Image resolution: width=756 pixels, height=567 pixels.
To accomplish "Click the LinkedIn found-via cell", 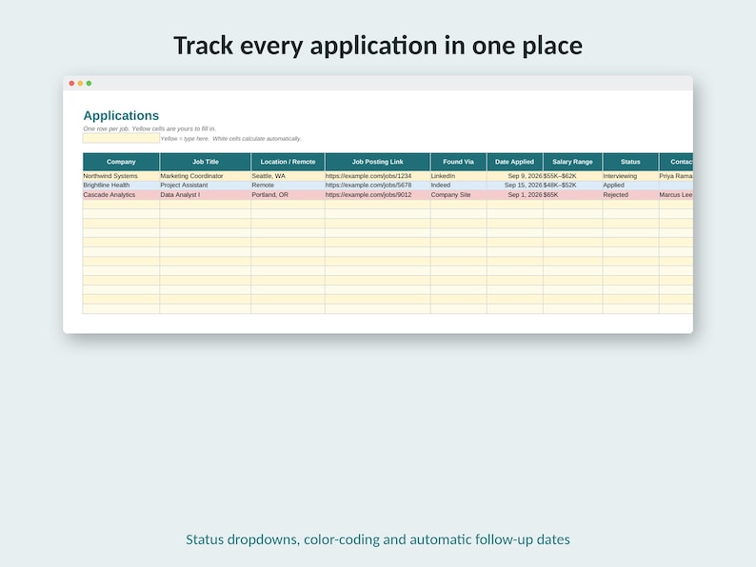I will pyautogui.click(x=459, y=176).
